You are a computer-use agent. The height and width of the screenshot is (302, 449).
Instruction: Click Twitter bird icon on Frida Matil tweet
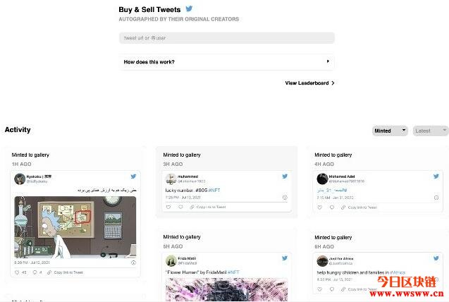click(285, 258)
